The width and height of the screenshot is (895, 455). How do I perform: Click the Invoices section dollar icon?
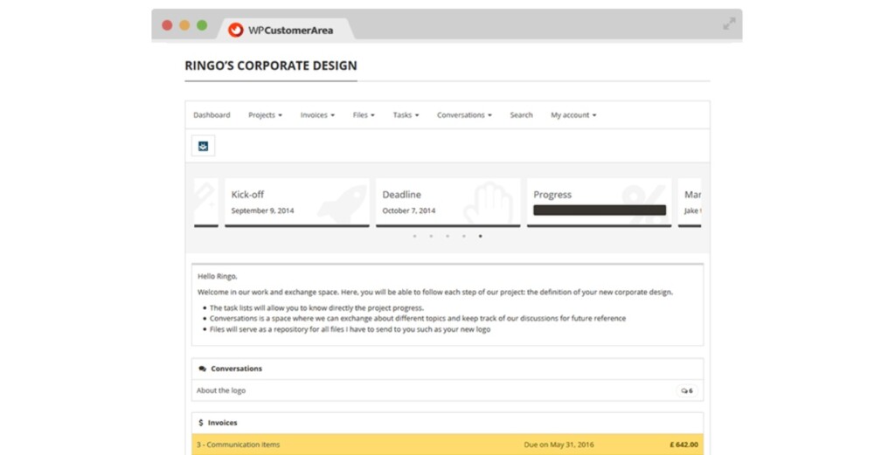point(200,423)
